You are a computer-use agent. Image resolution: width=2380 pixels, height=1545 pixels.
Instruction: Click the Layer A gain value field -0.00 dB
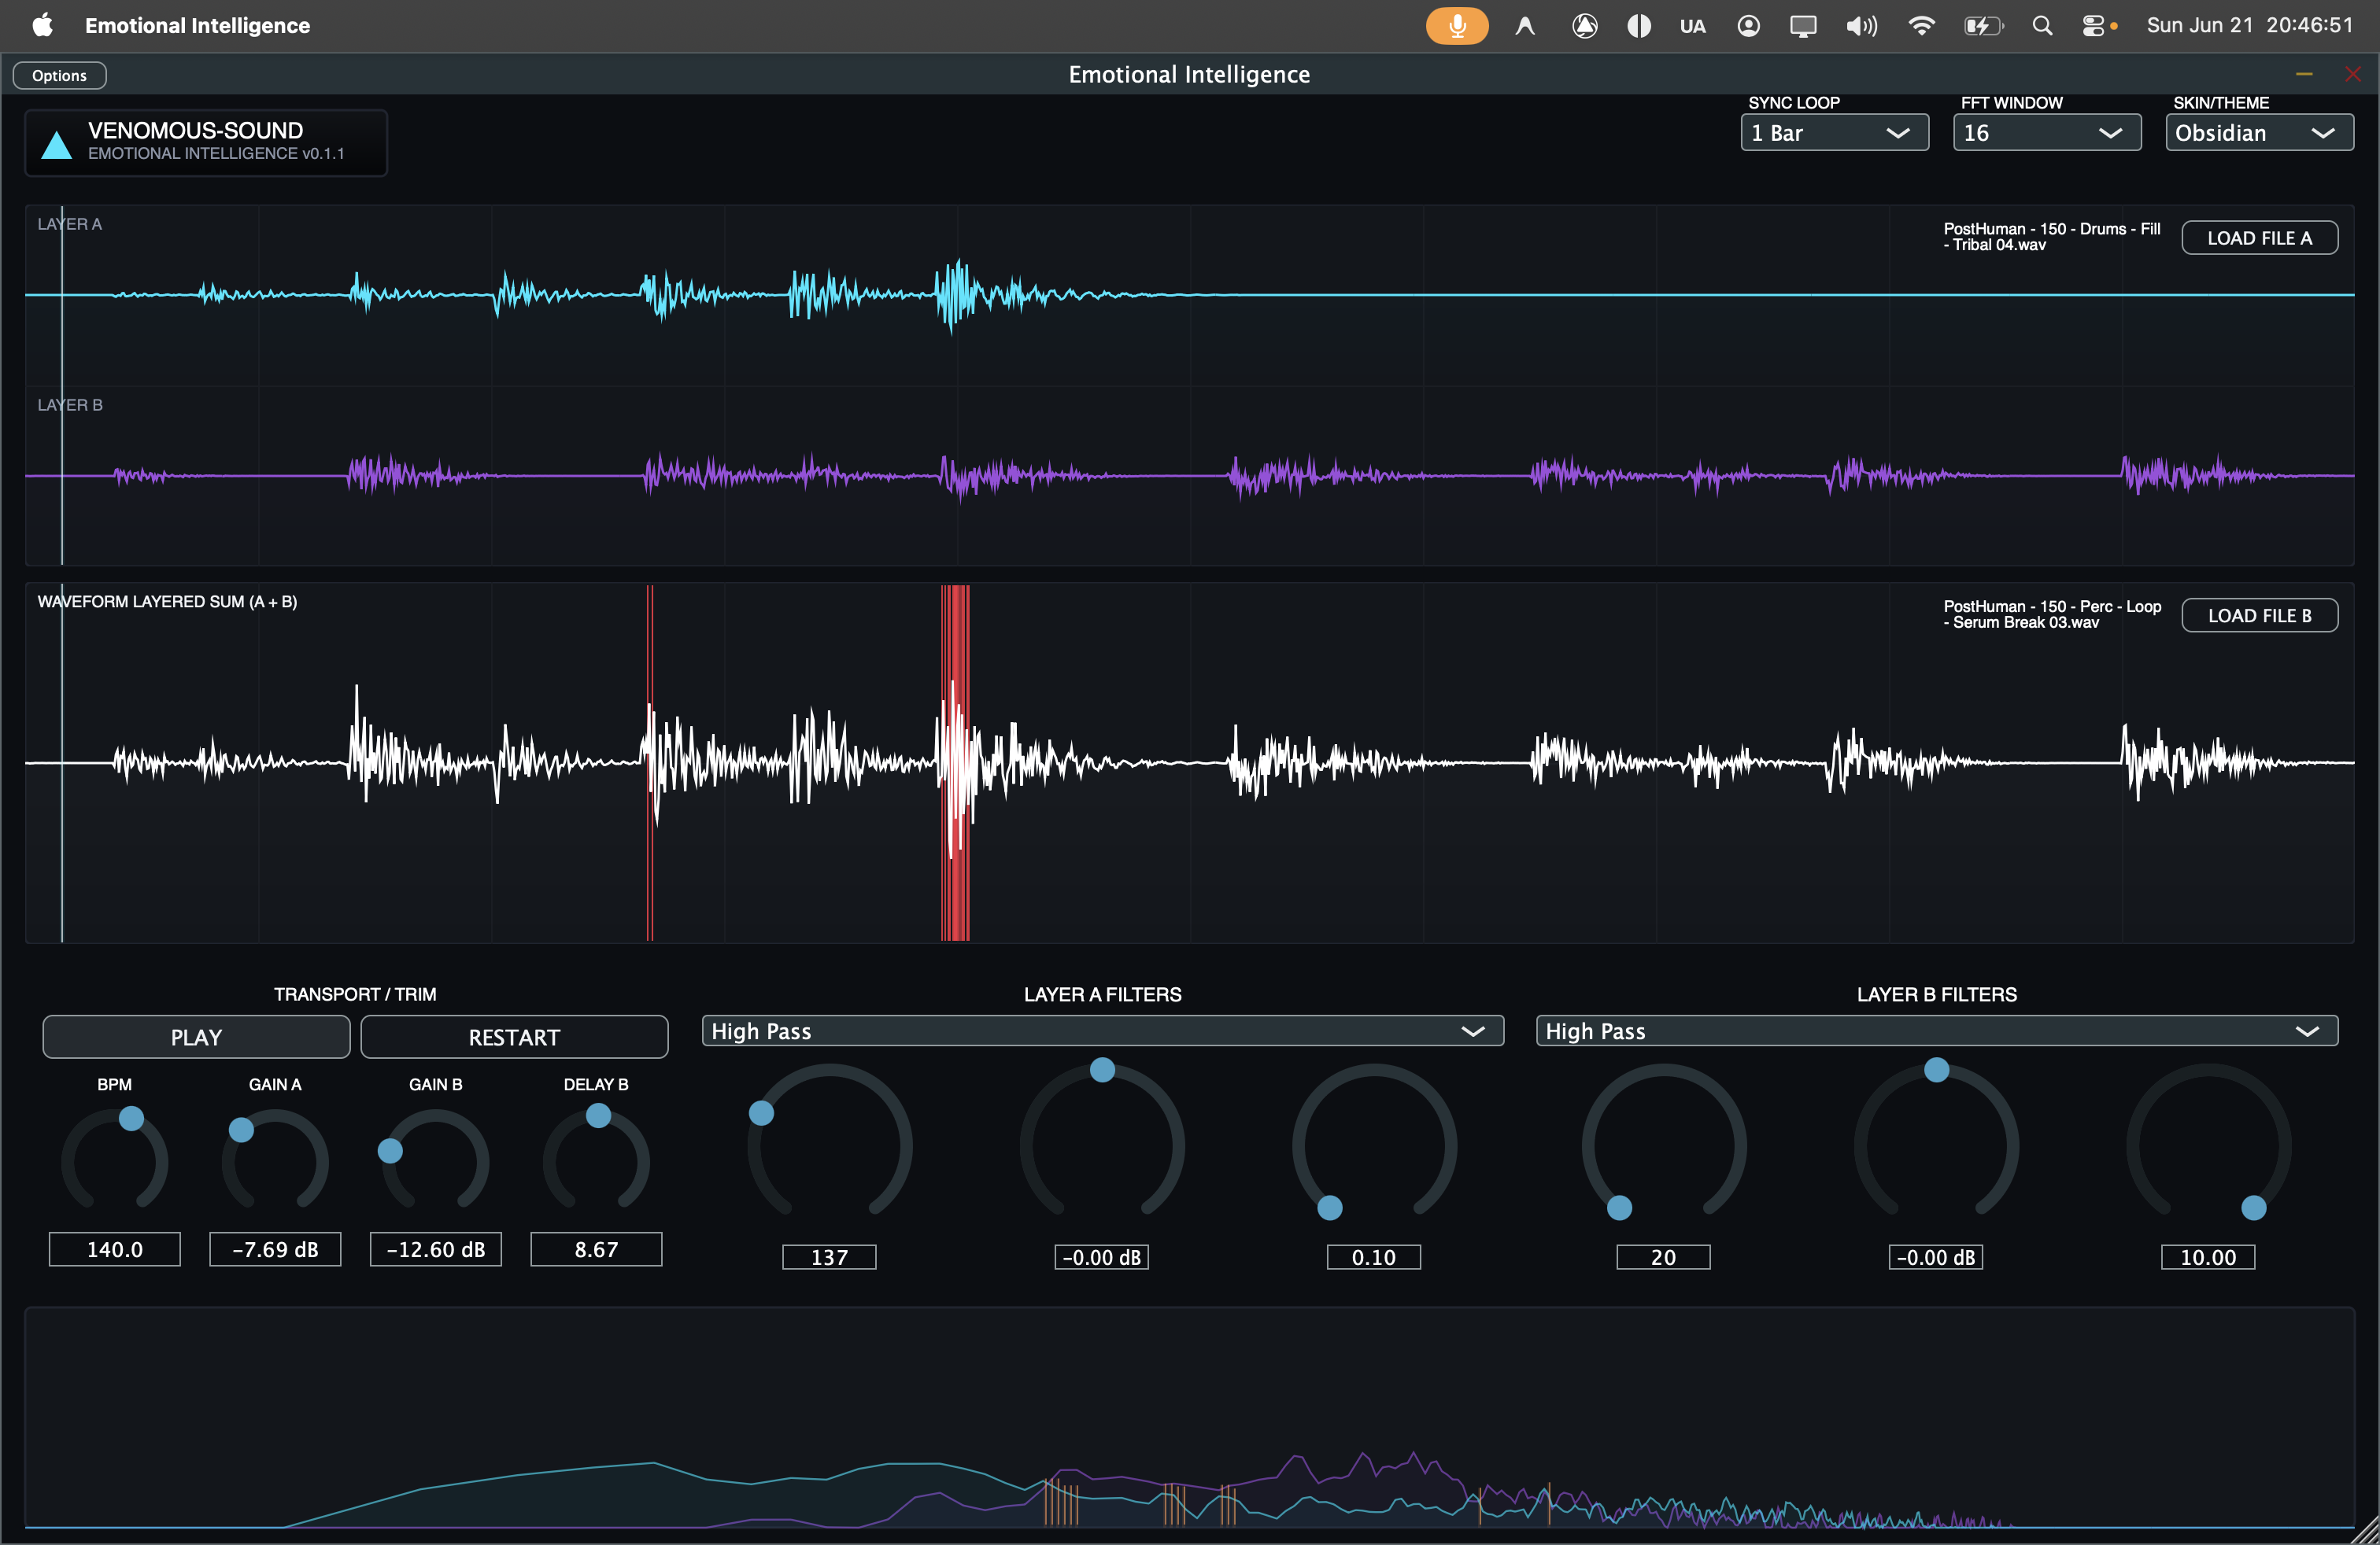pos(1102,1257)
